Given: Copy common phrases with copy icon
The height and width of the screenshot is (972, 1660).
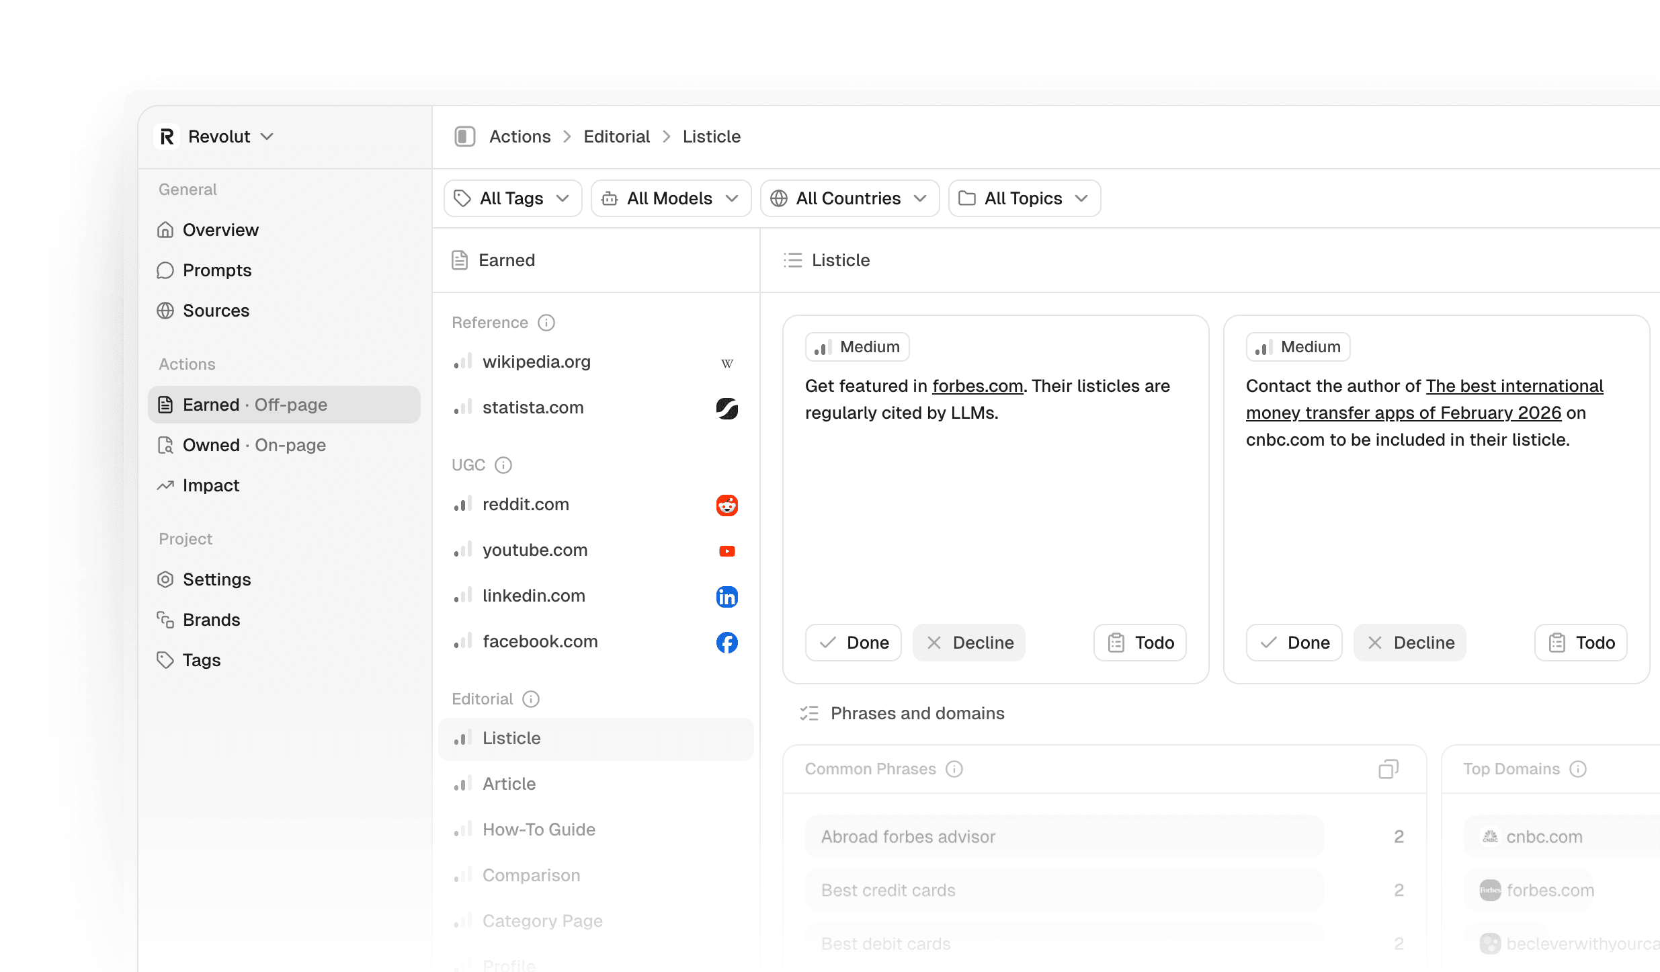Looking at the screenshot, I should click(1388, 769).
